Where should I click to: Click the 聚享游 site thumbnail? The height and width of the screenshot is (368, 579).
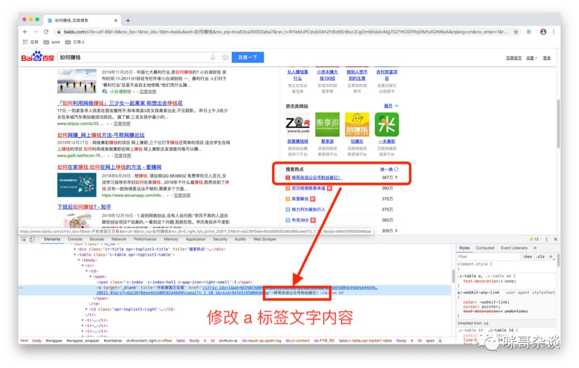coord(327,124)
